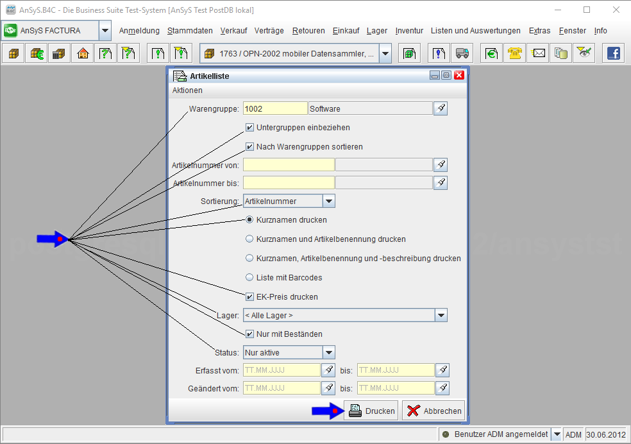
Task: Open the envelope mail toolbar icon
Action: 539,54
